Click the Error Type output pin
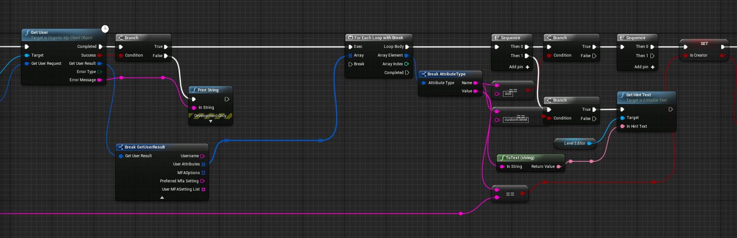737x238 pixels. click(99, 72)
